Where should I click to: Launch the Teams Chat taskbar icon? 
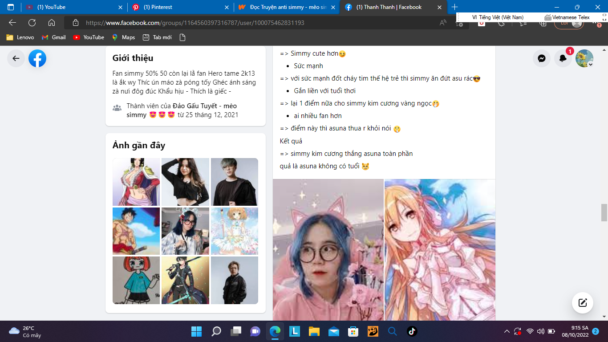pos(255,331)
